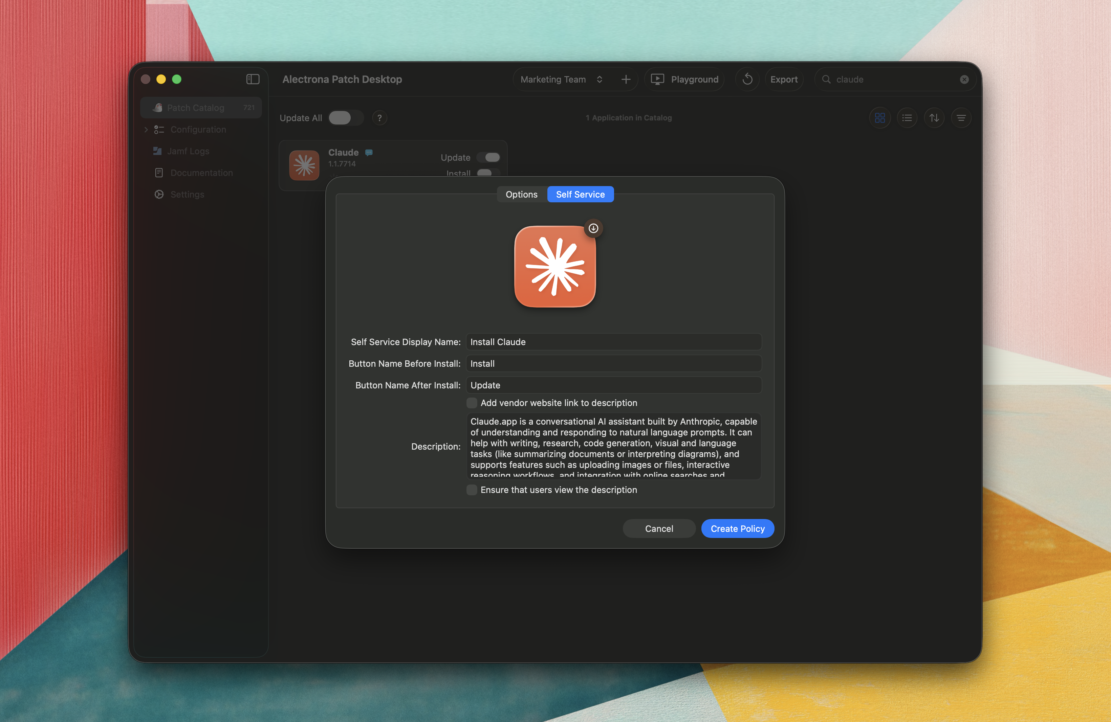Open the sort order control
1111x722 pixels.
point(934,117)
